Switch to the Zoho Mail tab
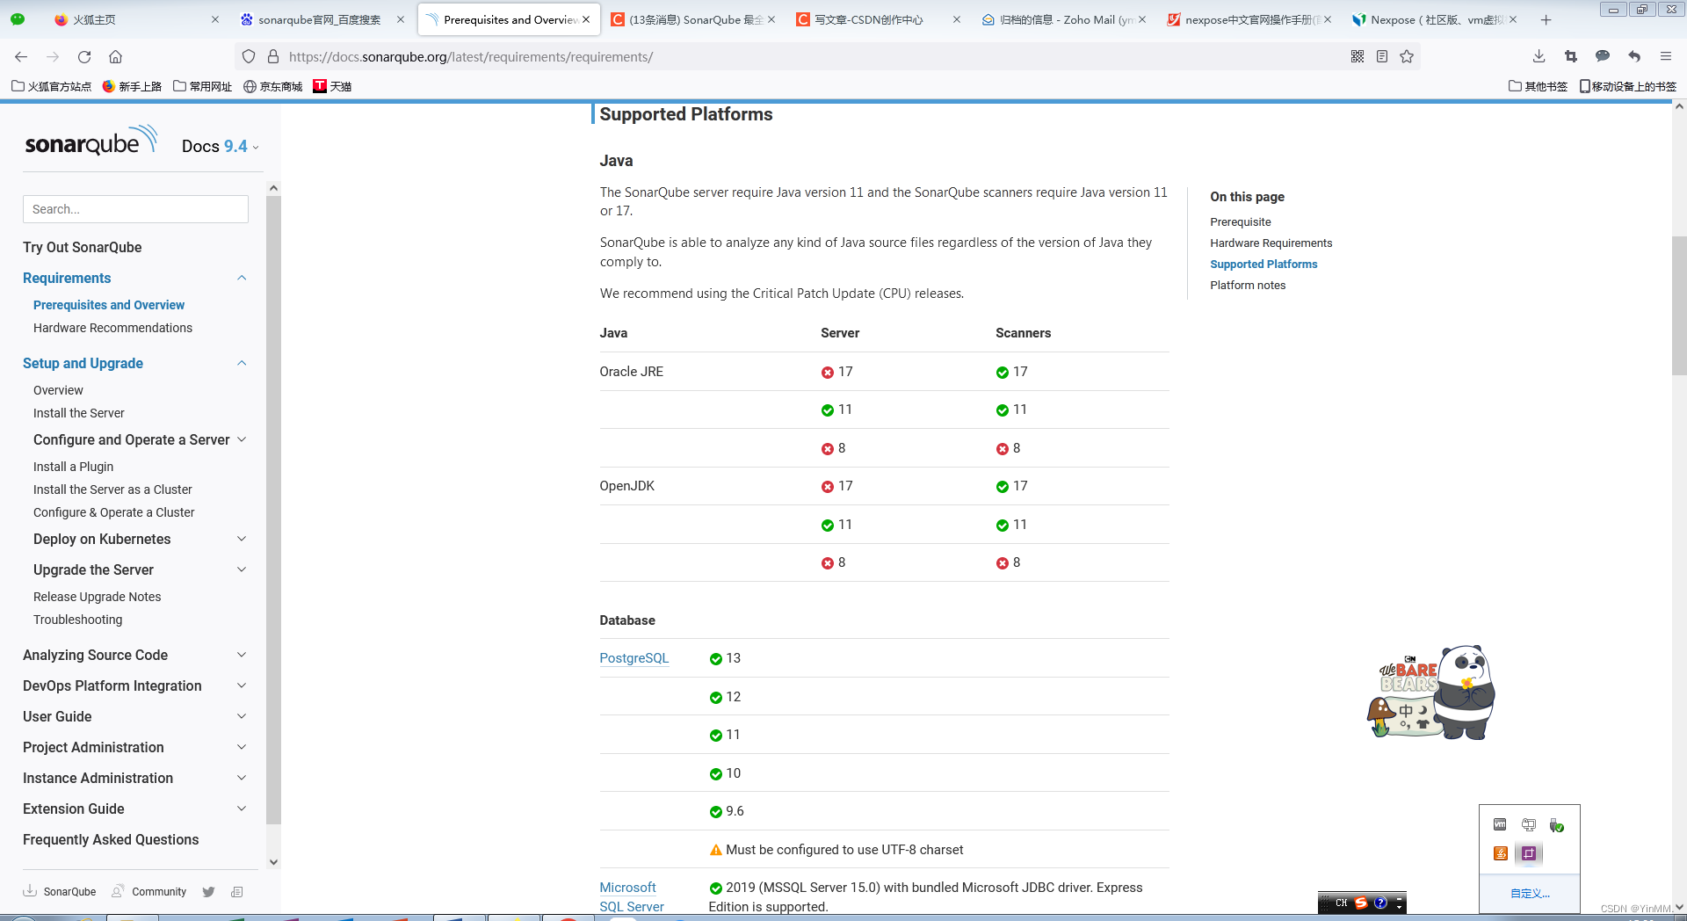Screen dimensions: 1687x921 click(x=1062, y=19)
